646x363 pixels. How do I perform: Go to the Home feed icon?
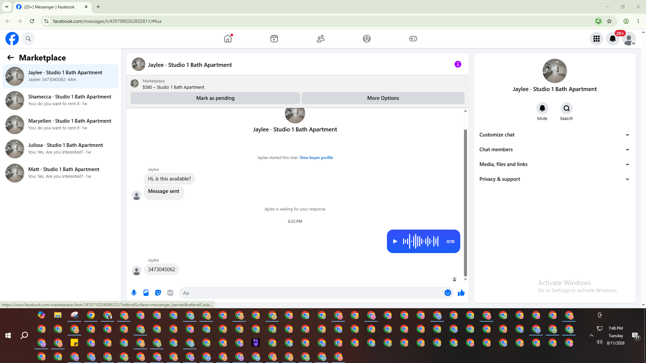[228, 39]
